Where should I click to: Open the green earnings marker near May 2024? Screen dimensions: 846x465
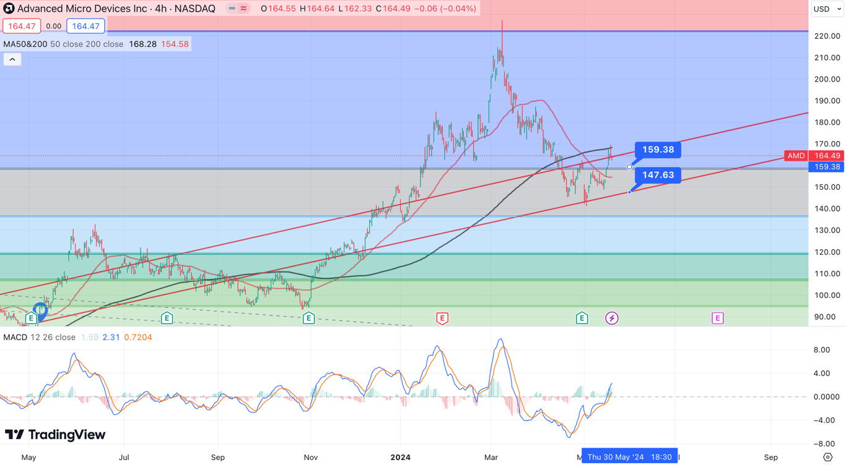point(582,318)
